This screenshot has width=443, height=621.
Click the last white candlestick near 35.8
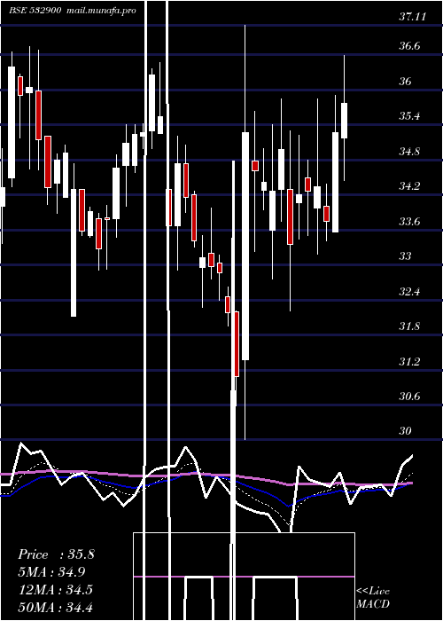click(344, 121)
